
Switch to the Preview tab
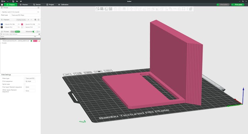23,5
